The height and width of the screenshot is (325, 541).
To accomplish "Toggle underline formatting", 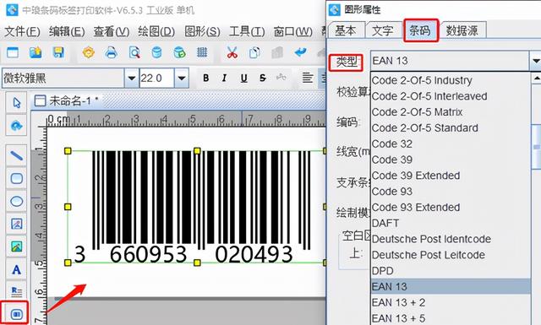I will click(x=243, y=79).
